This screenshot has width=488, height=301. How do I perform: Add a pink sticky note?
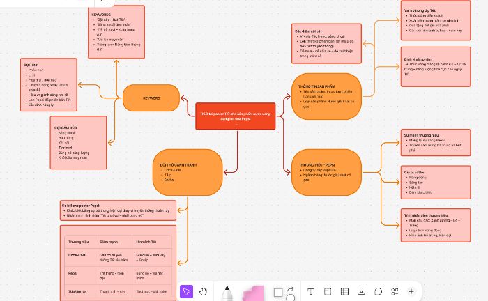252,293
